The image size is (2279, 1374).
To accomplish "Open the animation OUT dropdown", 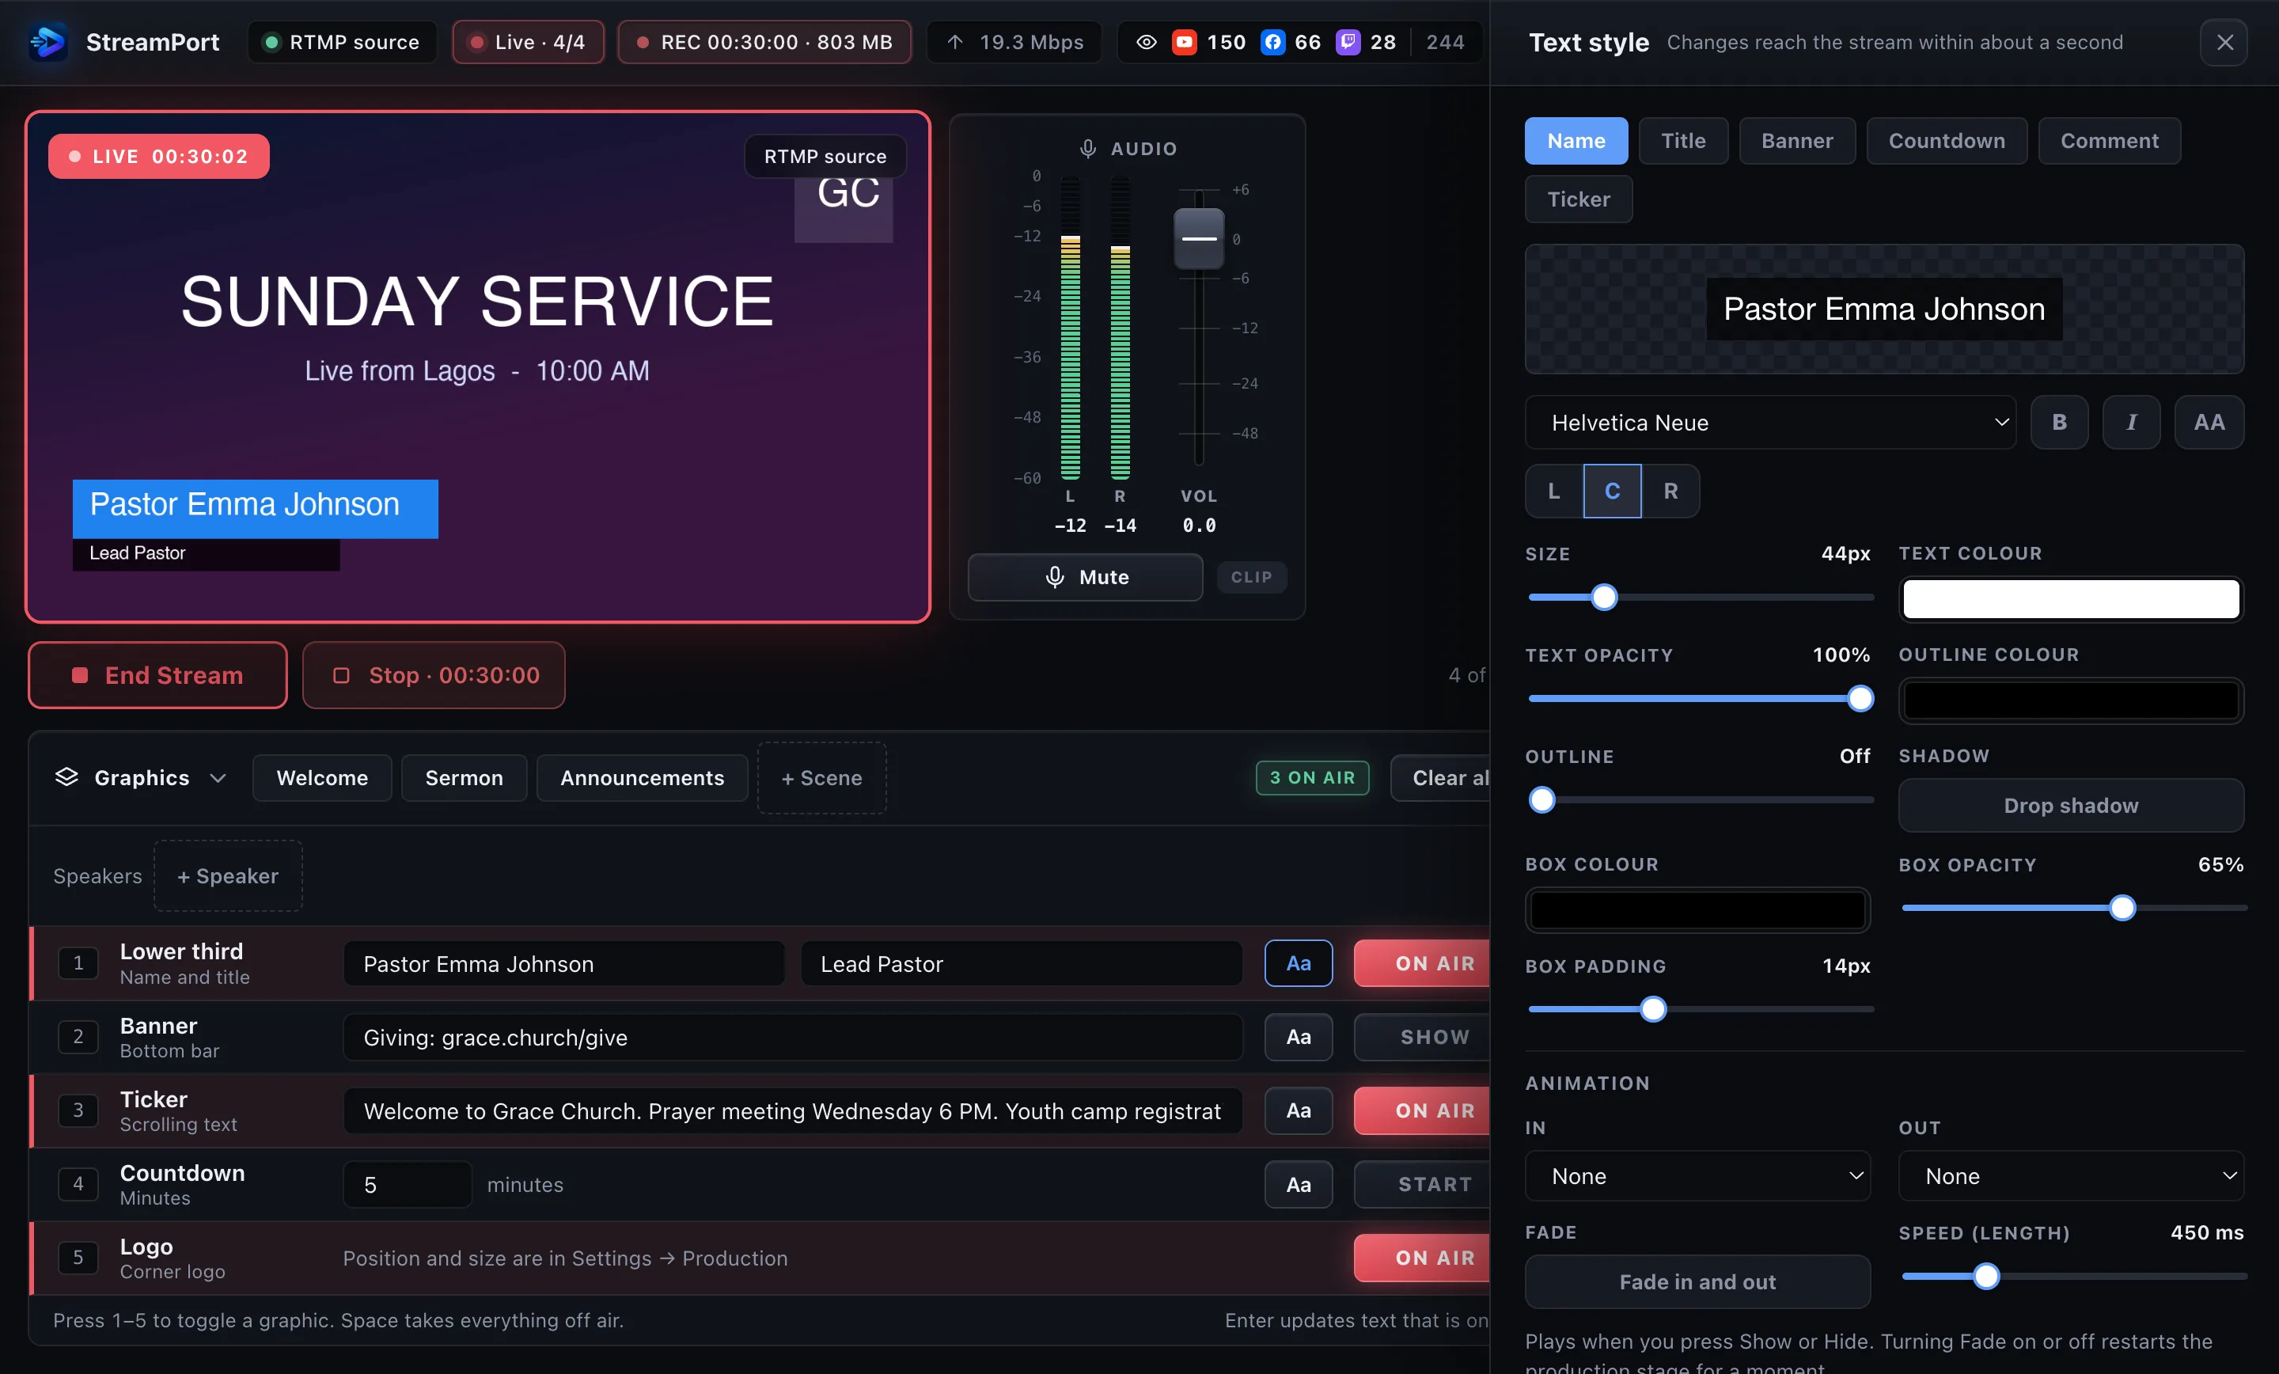I will [x=2071, y=1175].
